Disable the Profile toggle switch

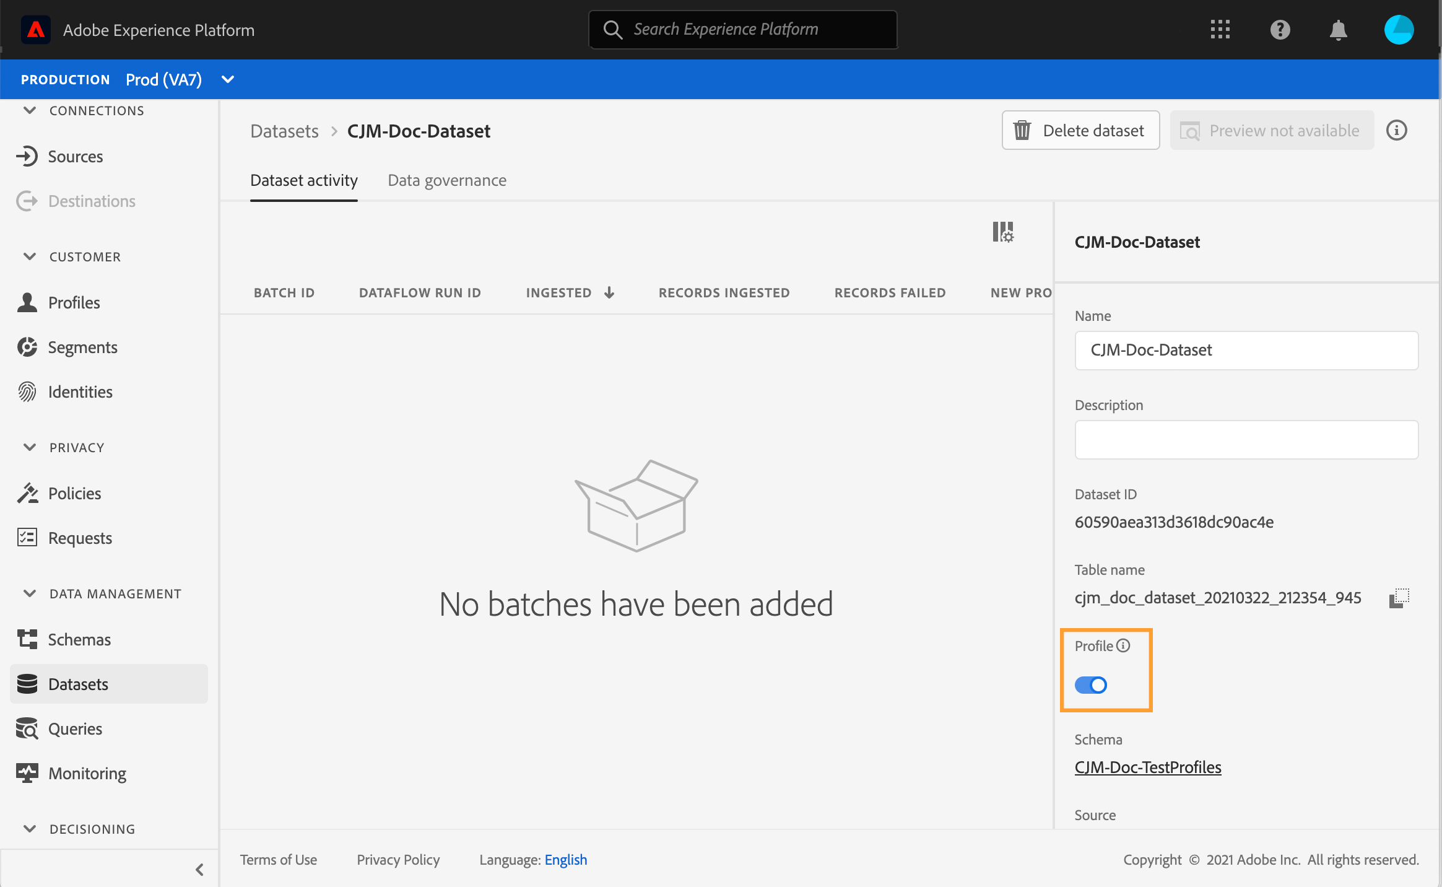pos(1091,685)
